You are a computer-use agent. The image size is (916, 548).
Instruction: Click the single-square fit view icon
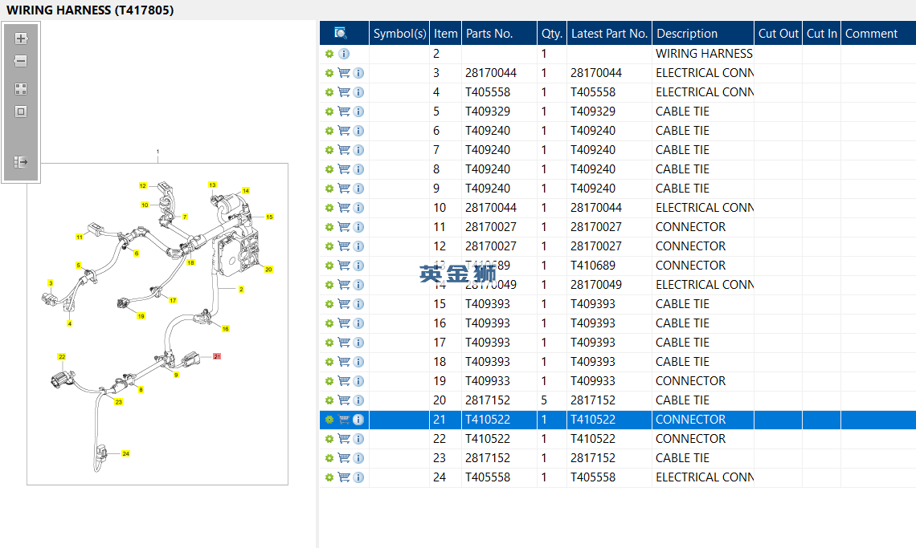[21, 112]
